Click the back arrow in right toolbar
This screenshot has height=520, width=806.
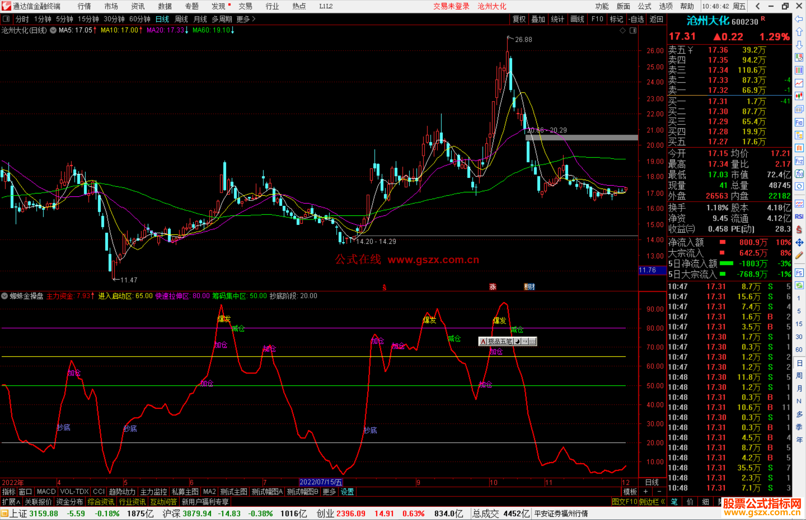tap(799, 19)
